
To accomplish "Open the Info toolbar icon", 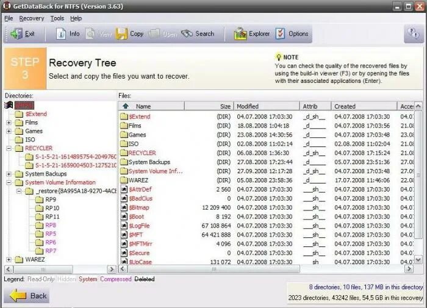I will tap(61, 34).
